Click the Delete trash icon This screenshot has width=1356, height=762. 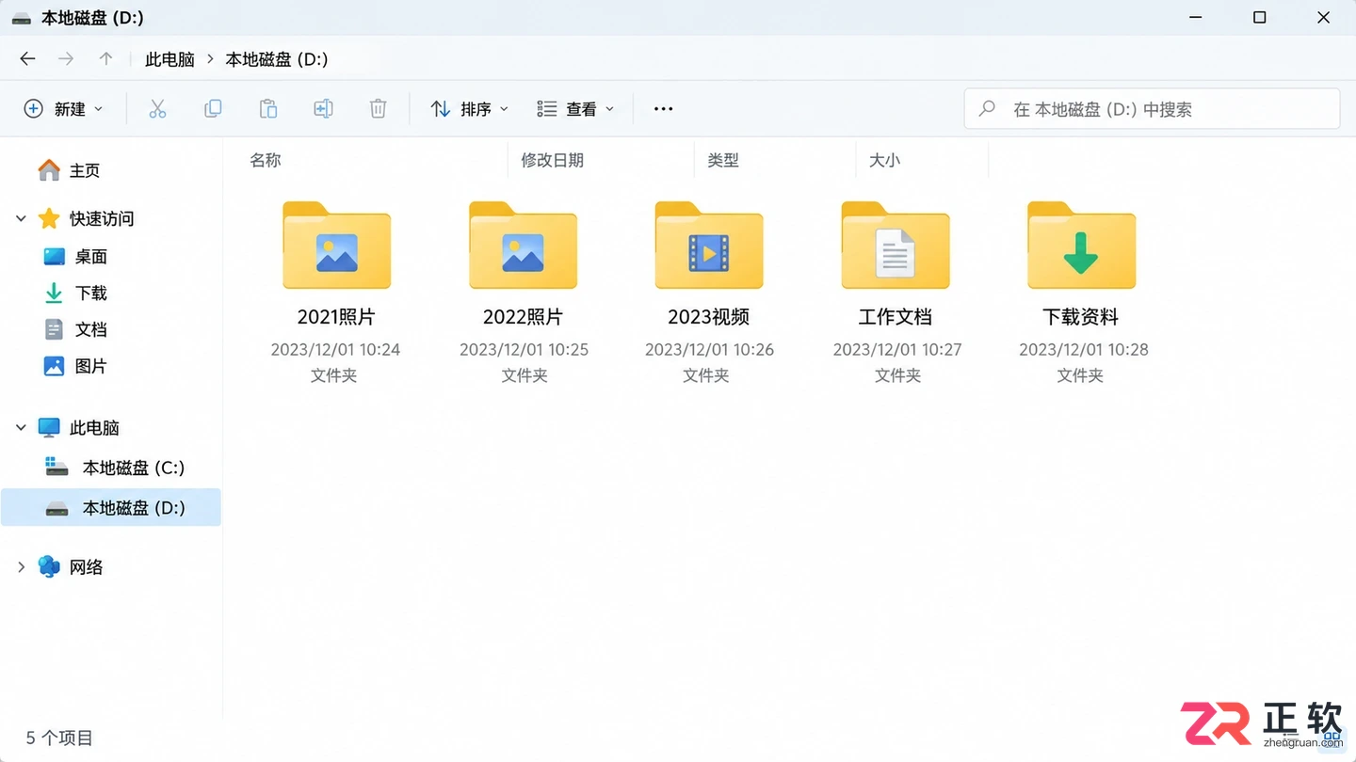378,109
